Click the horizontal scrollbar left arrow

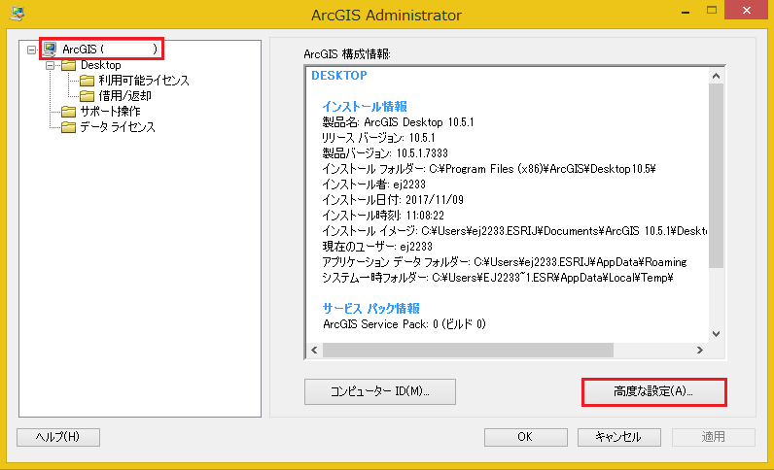pos(314,351)
